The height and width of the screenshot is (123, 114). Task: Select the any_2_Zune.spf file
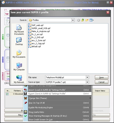pyautogui.click(x=39, y=40)
